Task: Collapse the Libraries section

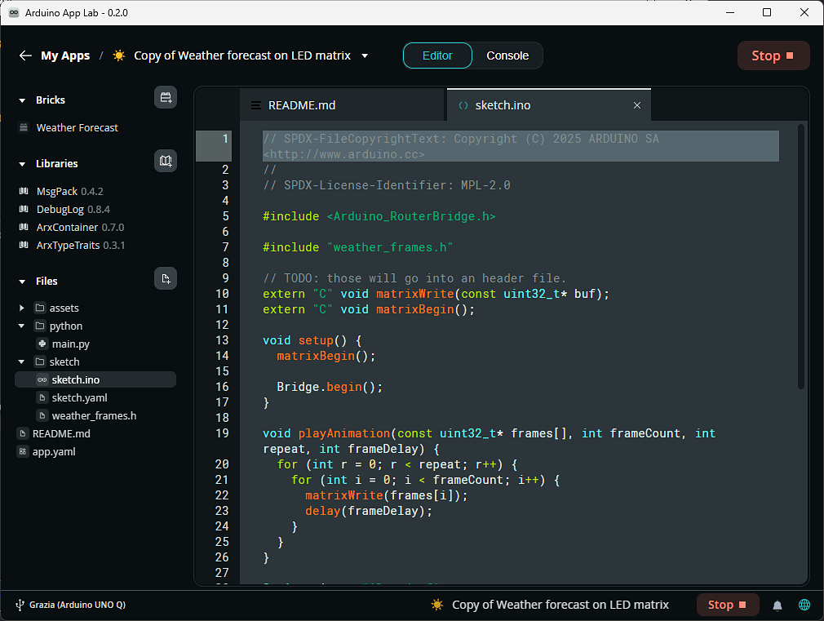Action: click(x=22, y=164)
